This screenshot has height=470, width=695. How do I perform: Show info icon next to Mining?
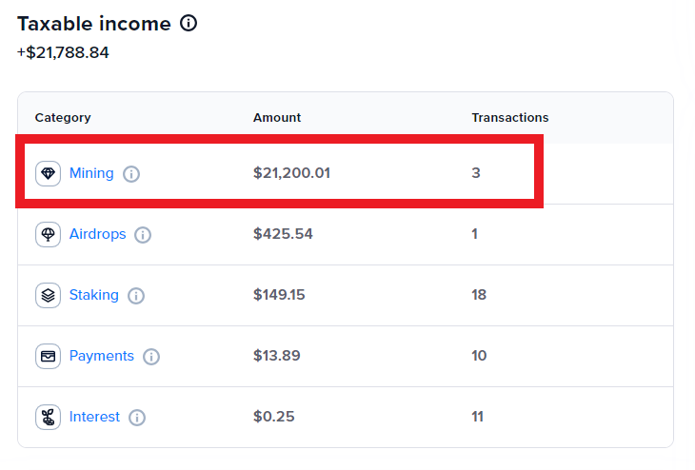coord(131,174)
